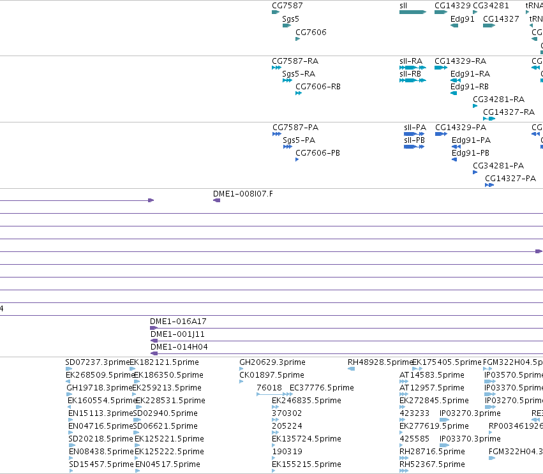Screen dimensions: 543x474
Task: Open EST RH48928.5prime
Action: click(x=380, y=362)
